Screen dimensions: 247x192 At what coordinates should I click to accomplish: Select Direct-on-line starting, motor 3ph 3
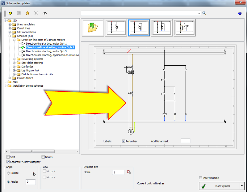(46, 51)
